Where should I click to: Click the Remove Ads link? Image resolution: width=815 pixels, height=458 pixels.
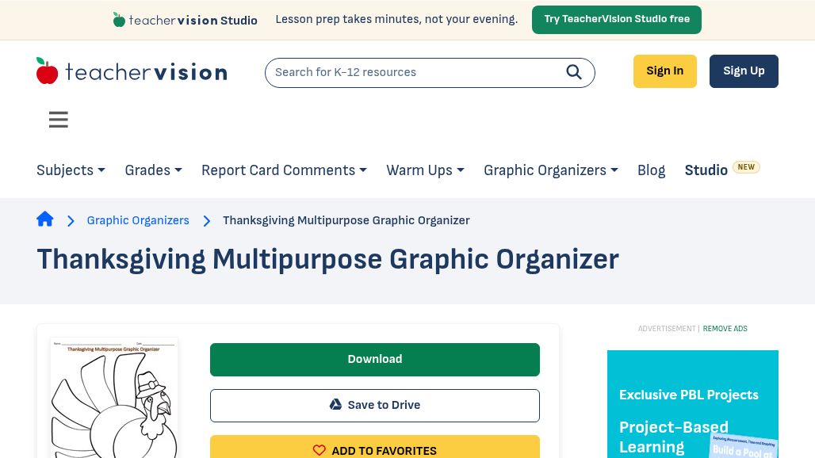pos(725,329)
